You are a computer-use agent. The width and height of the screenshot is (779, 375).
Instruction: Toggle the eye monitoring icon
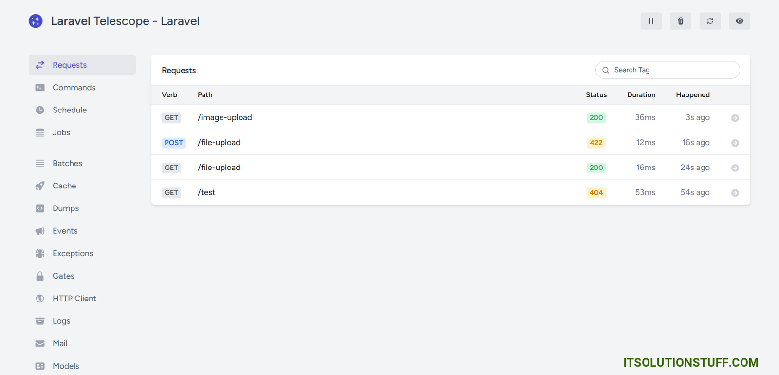click(740, 21)
